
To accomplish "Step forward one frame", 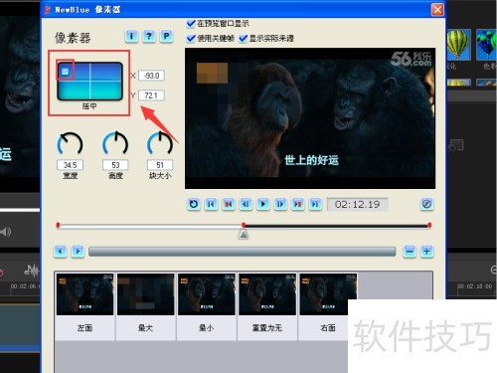I will [280, 204].
